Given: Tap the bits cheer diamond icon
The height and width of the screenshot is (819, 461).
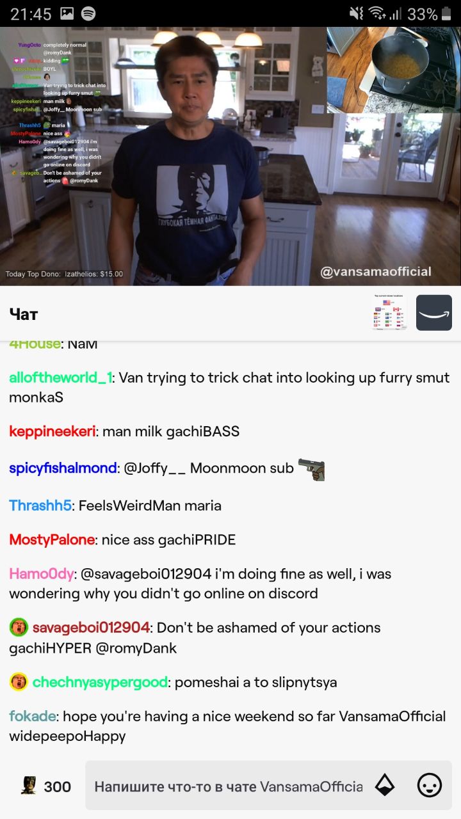Looking at the screenshot, I should (x=384, y=785).
